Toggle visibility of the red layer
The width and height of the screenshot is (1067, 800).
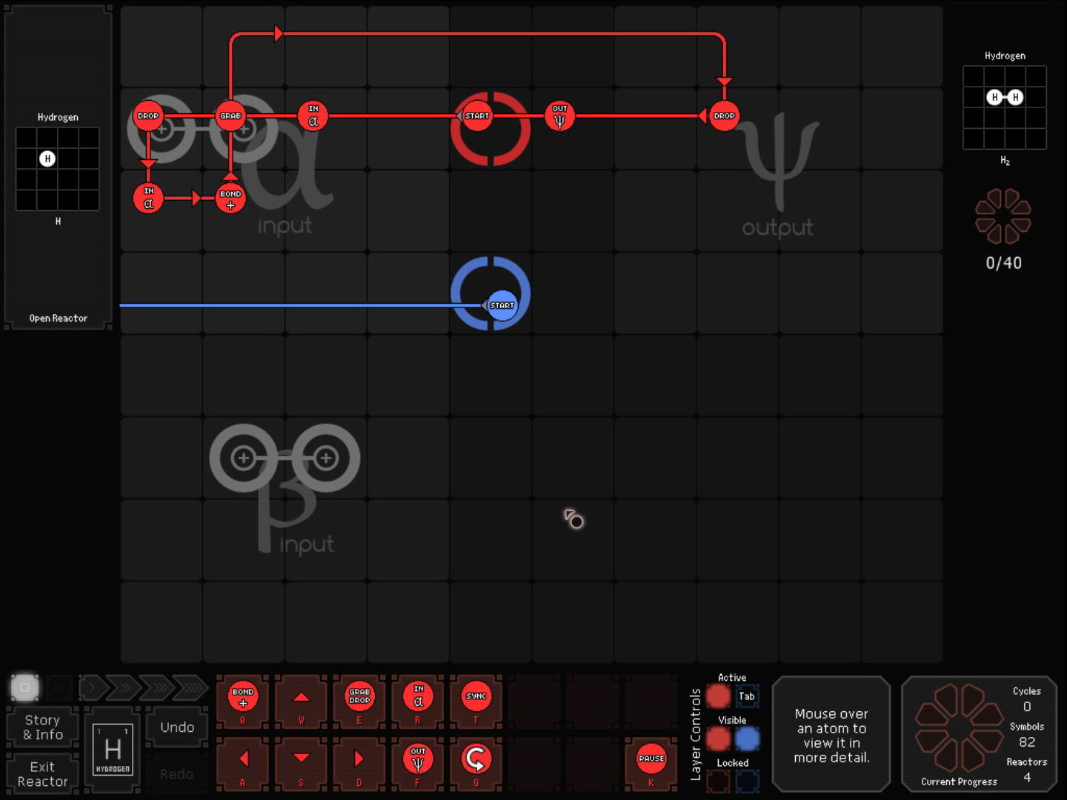pyautogui.click(x=718, y=739)
